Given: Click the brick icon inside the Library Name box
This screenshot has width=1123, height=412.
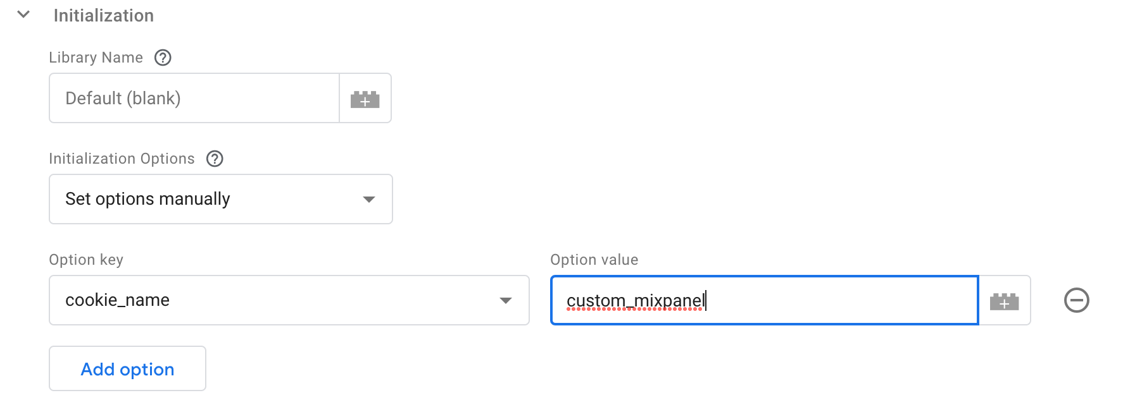Looking at the screenshot, I should (x=365, y=98).
